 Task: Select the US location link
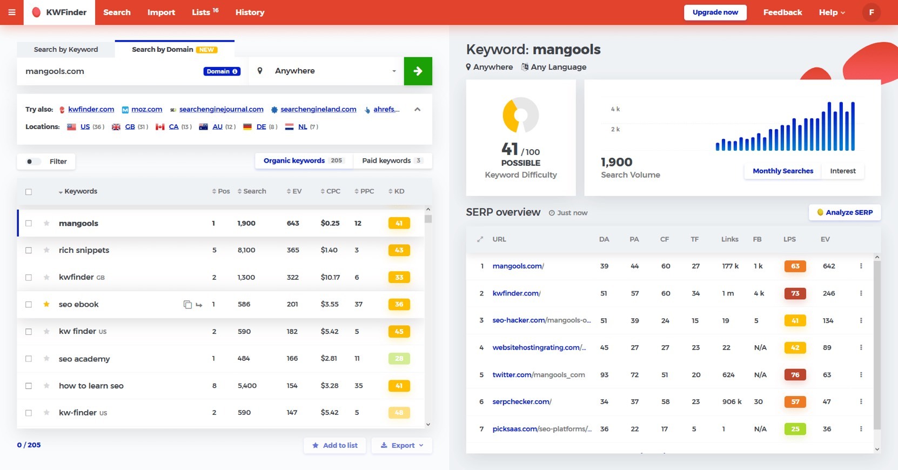click(85, 126)
